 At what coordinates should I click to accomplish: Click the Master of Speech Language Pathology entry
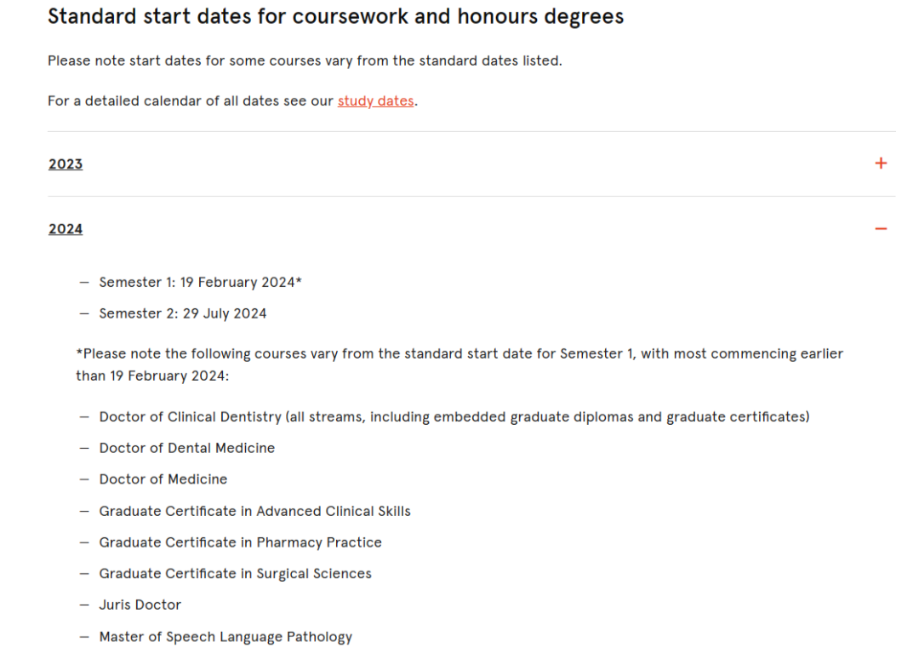225,637
